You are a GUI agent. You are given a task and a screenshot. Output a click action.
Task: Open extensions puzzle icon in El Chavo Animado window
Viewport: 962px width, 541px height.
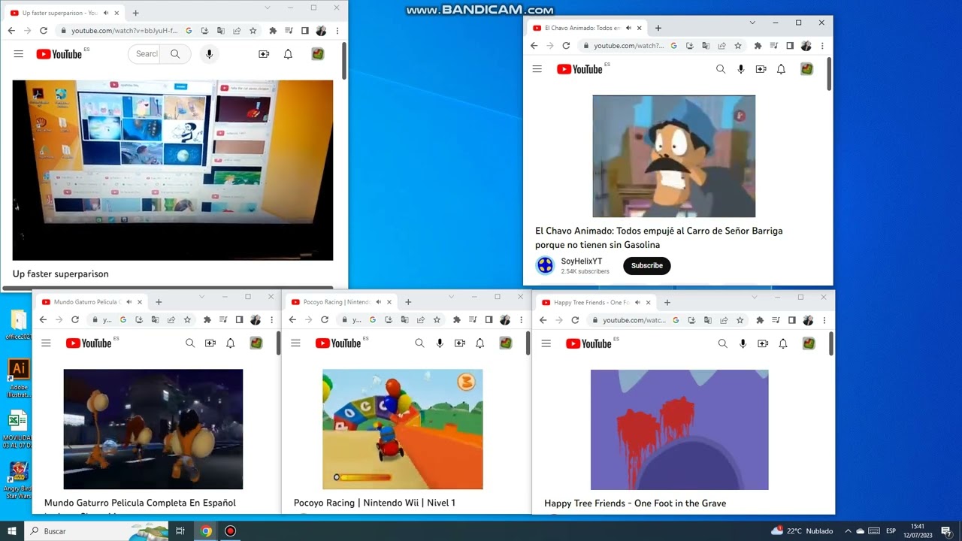point(758,46)
